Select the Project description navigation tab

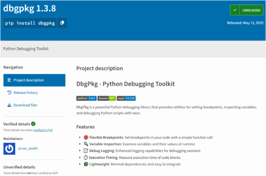click(x=34, y=80)
